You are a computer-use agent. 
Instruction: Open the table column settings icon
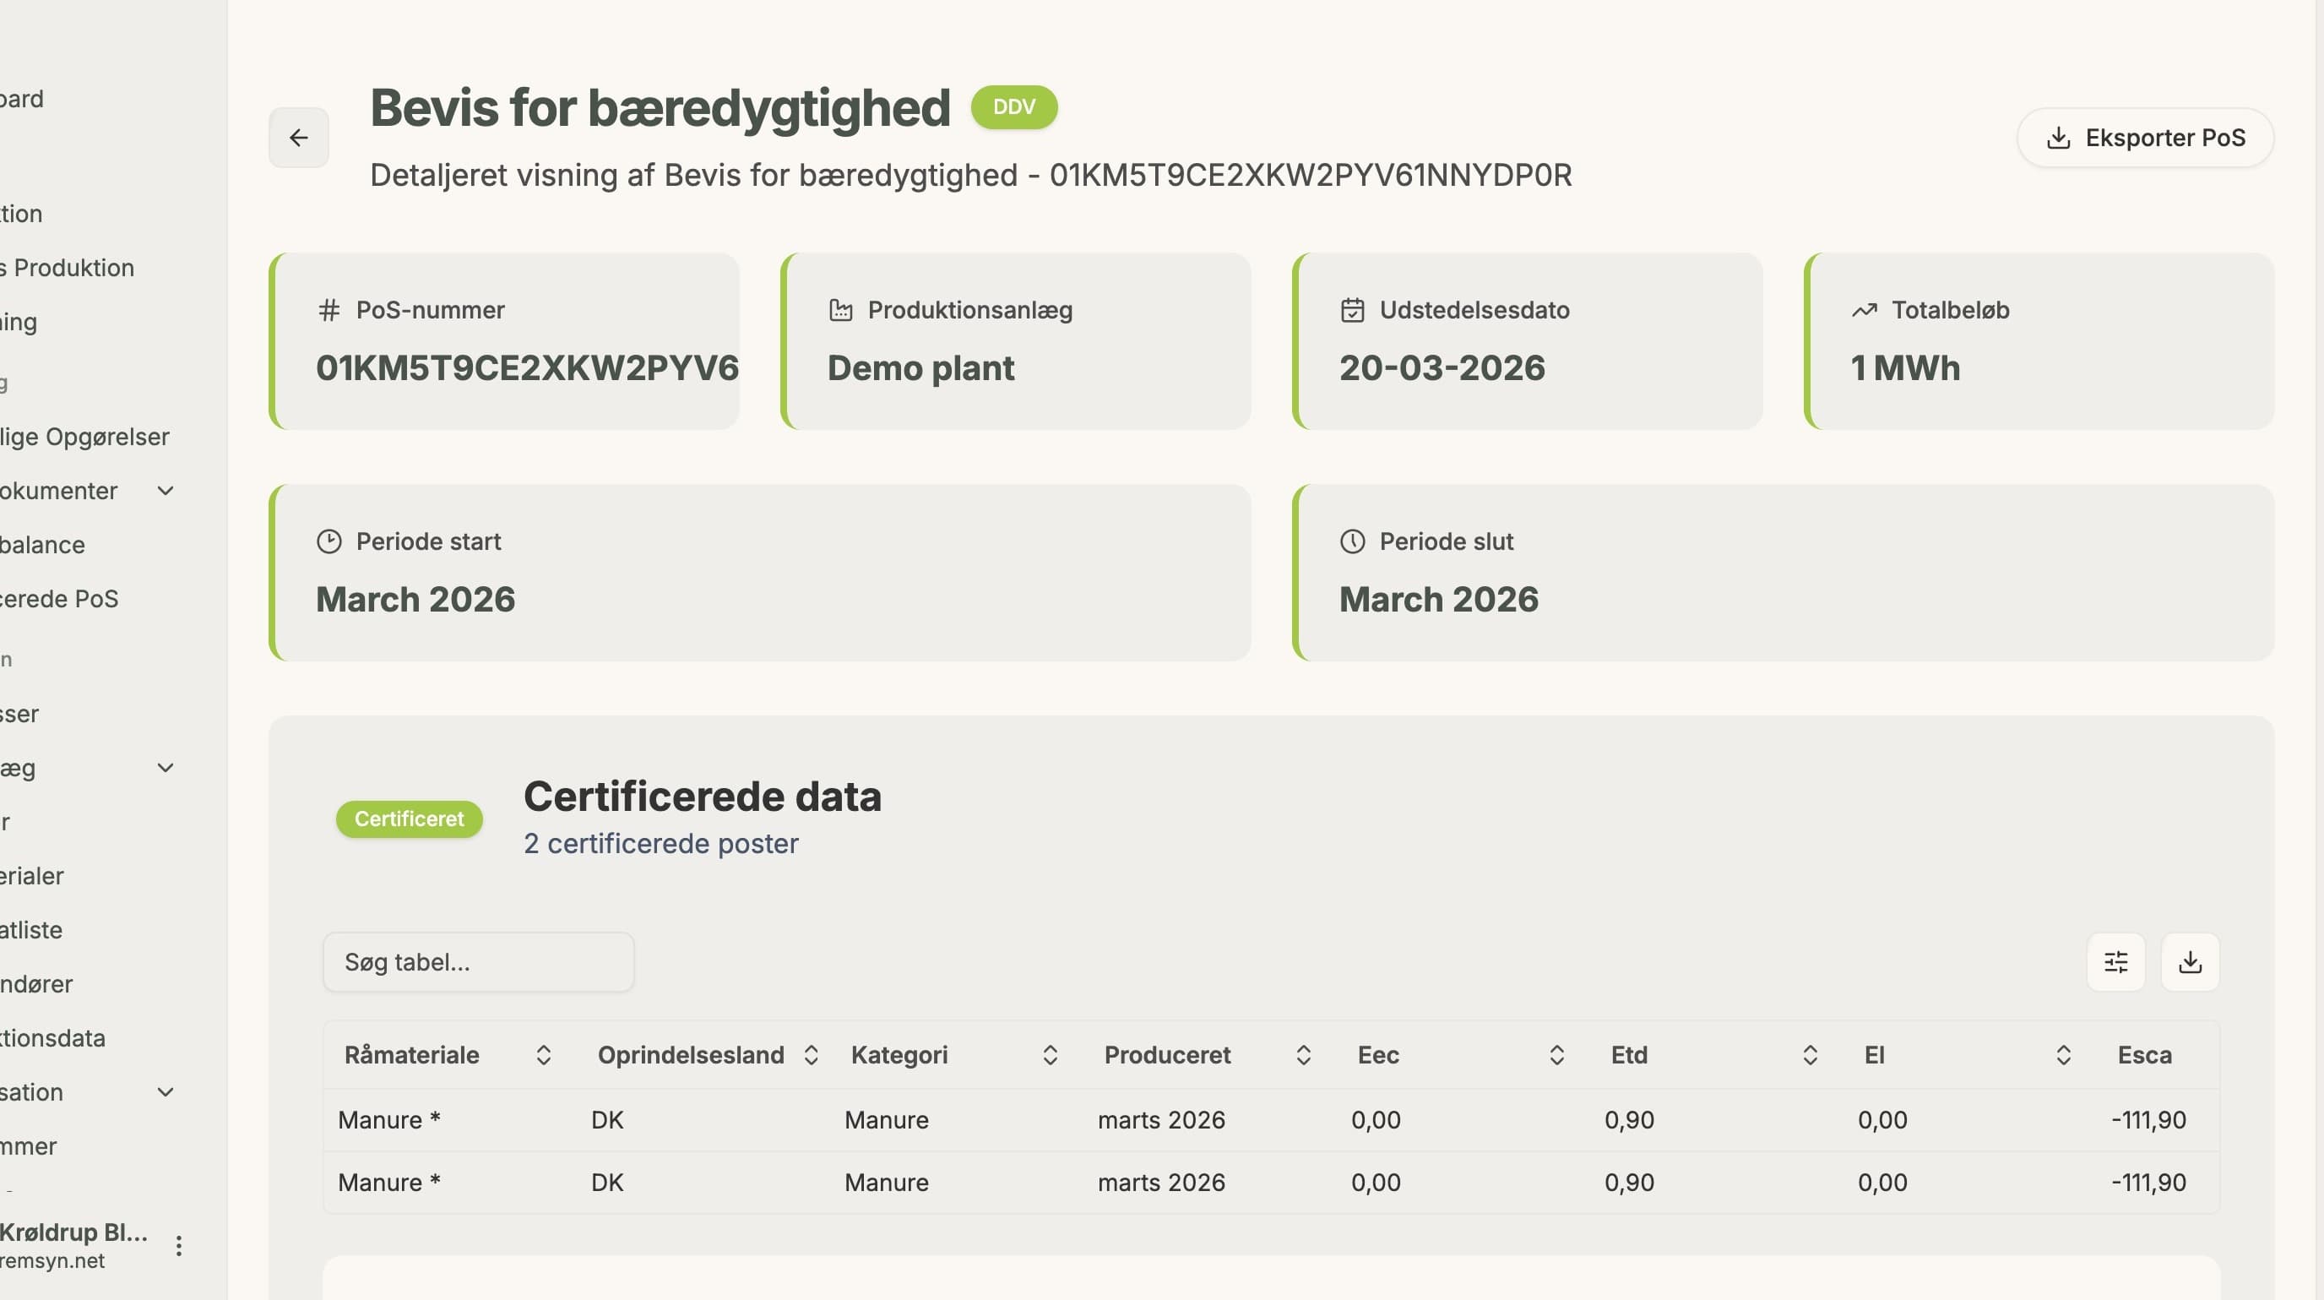(x=2115, y=961)
